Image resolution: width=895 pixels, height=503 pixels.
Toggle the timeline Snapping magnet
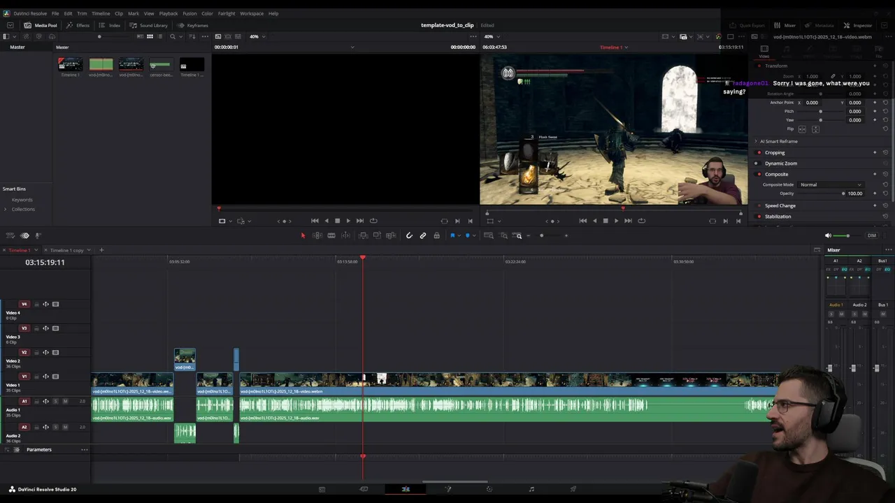(409, 235)
